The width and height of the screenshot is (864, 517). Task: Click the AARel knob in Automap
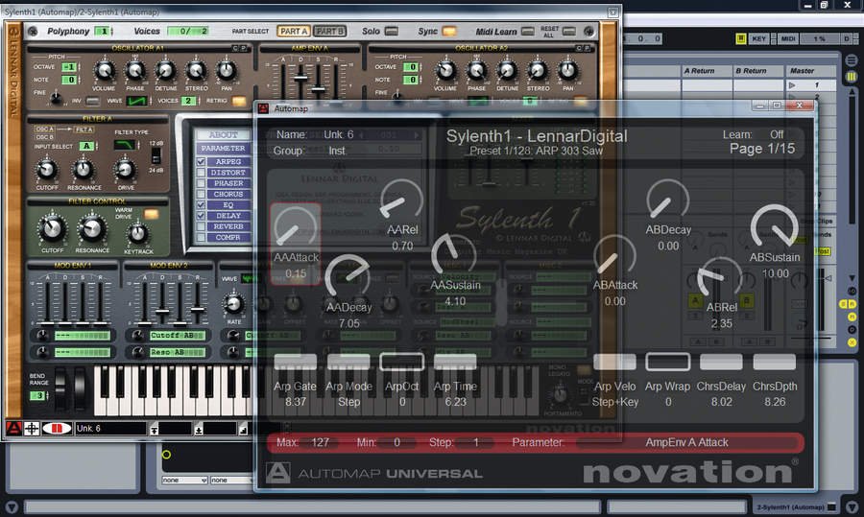[401, 200]
